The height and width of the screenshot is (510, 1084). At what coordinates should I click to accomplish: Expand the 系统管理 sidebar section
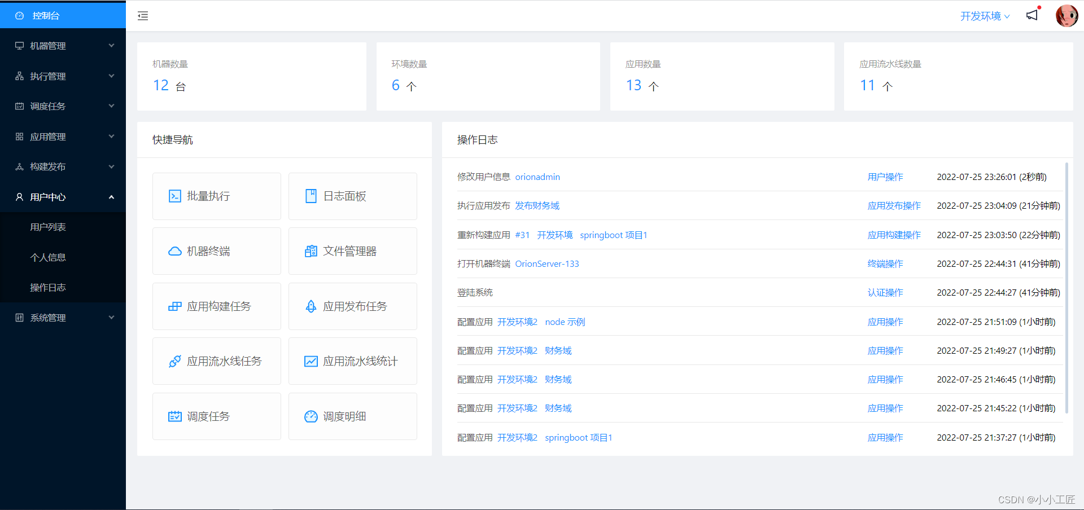(63, 317)
